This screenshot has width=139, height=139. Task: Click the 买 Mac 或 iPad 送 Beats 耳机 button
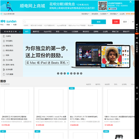[x=47, y=63]
